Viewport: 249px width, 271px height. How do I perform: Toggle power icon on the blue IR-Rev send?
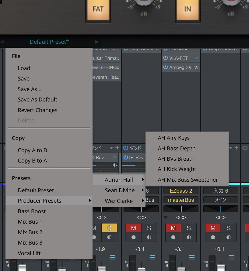point(126,157)
